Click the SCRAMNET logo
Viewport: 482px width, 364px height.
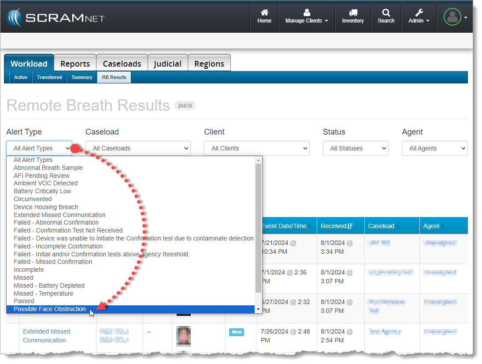point(56,18)
